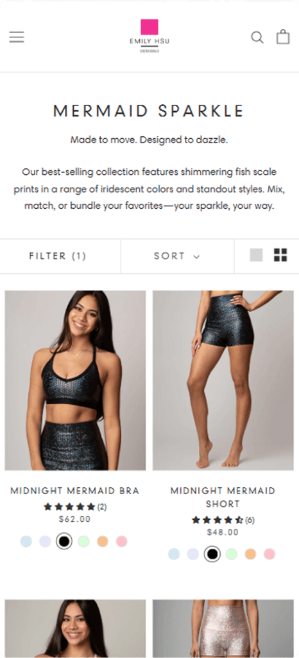The width and height of the screenshot is (299, 658).
Task: Open the Midnight Mermaid Bra product photo
Action: click(75, 380)
